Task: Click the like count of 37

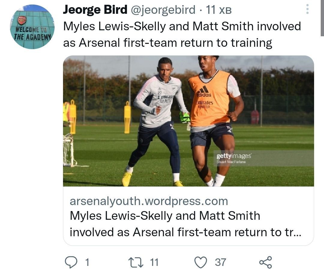Action: click(220, 263)
